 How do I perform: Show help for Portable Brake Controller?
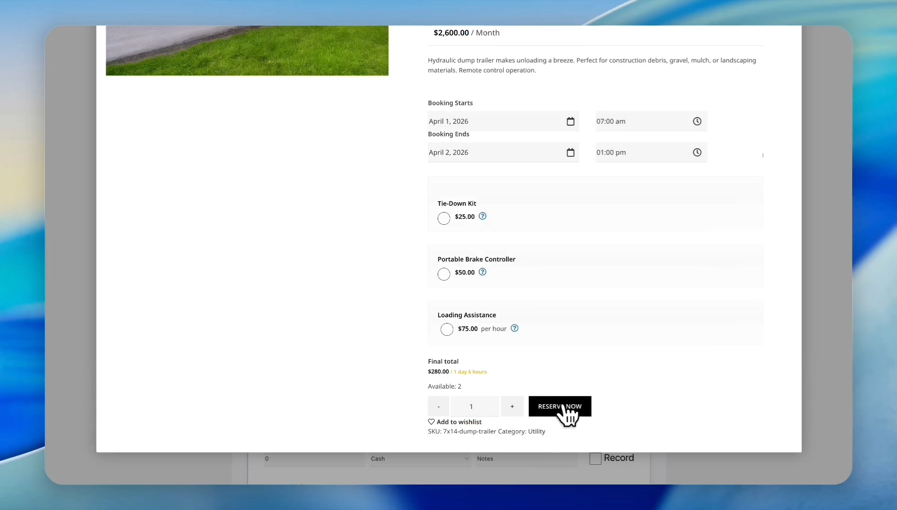(x=483, y=272)
